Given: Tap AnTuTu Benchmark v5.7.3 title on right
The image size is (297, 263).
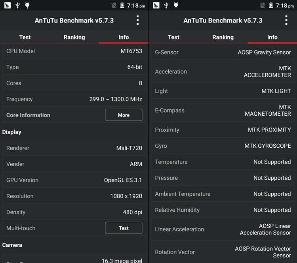Looking at the screenshot, I should click(x=223, y=21).
